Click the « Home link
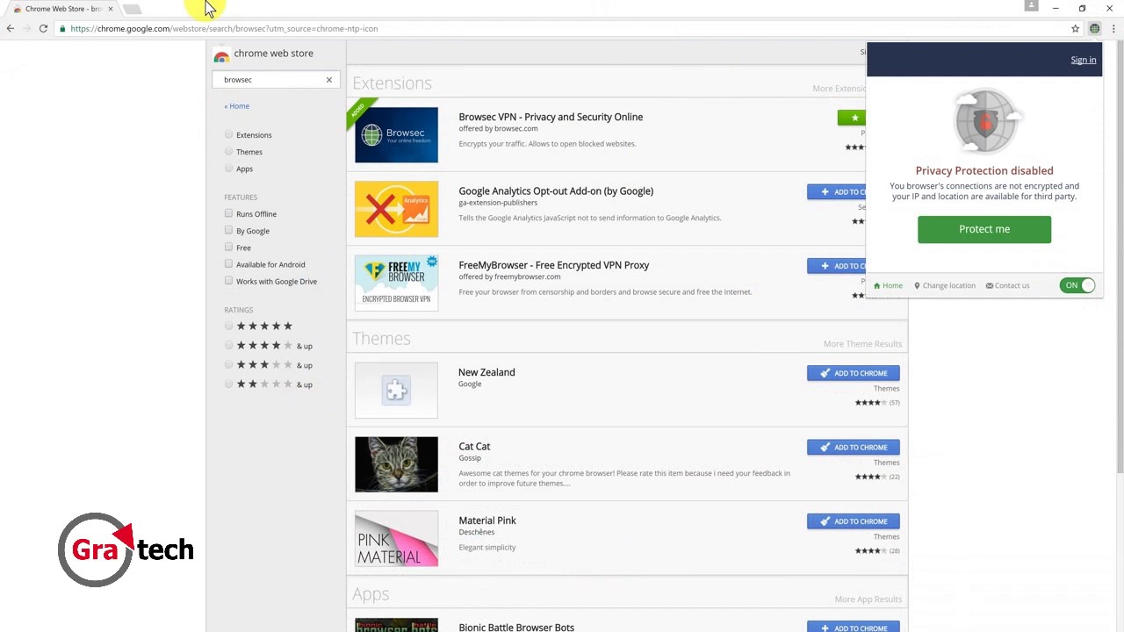Screen dimensions: 1124x632 point(236,106)
